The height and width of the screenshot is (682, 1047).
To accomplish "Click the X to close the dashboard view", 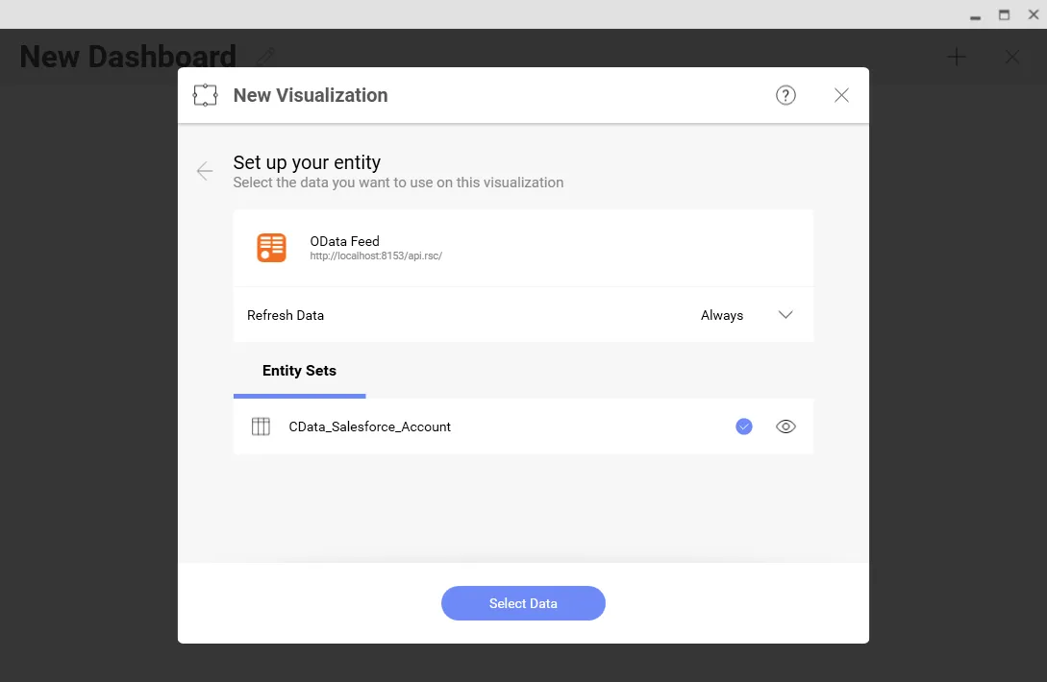I will [x=1012, y=57].
